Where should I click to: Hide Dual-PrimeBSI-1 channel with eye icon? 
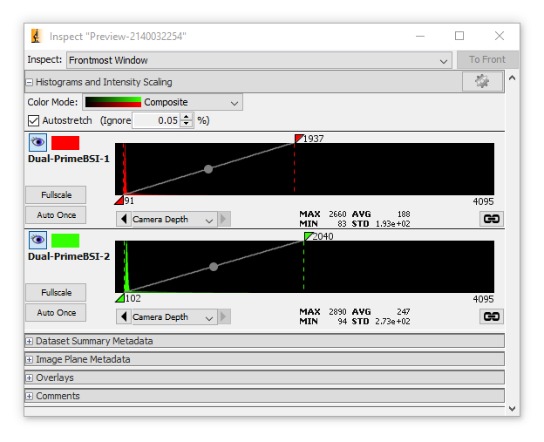pos(37,142)
